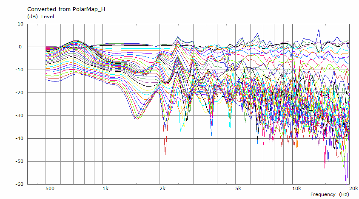Click the '-10' value on the level axis
Viewport: 359px width, 199px height.
pyautogui.click(x=20, y=70)
